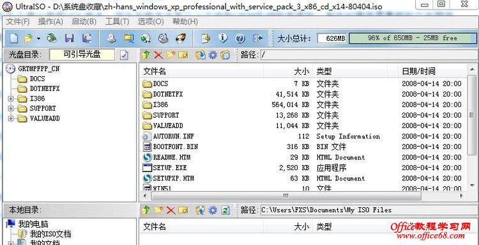Click the Mount to virtual drive icon

163,38
